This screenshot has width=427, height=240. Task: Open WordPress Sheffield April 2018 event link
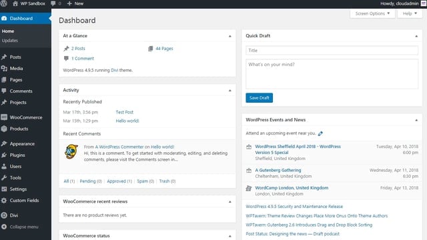(x=298, y=149)
